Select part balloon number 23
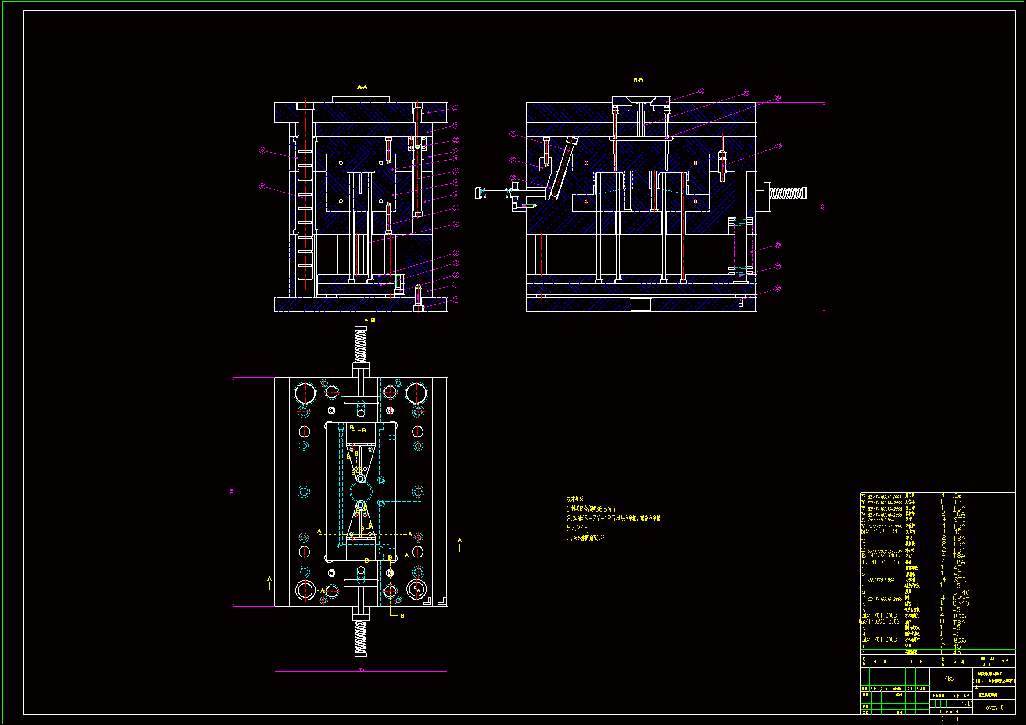The image size is (1026, 725). point(778,245)
